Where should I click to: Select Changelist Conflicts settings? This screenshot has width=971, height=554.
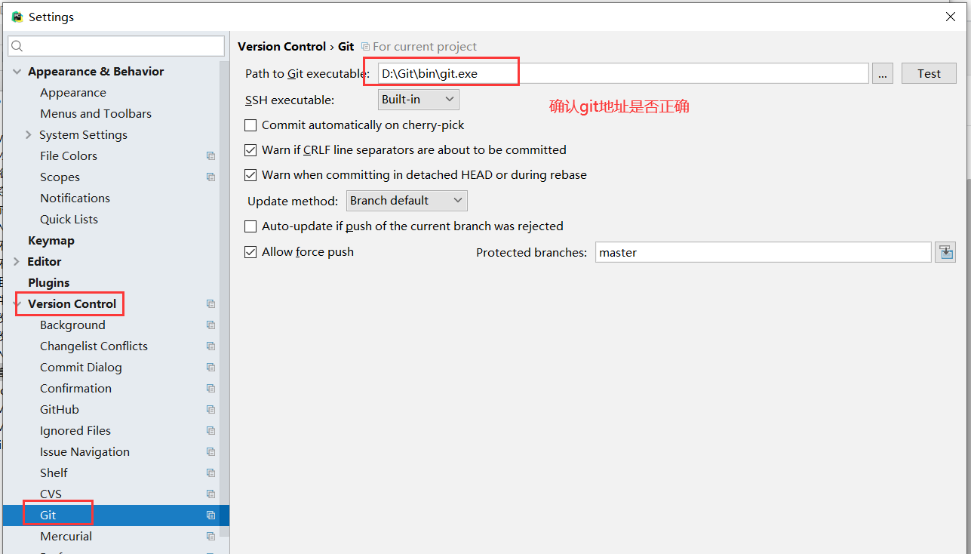coord(94,346)
